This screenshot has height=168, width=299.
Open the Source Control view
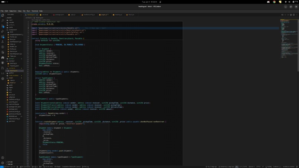point(3,26)
